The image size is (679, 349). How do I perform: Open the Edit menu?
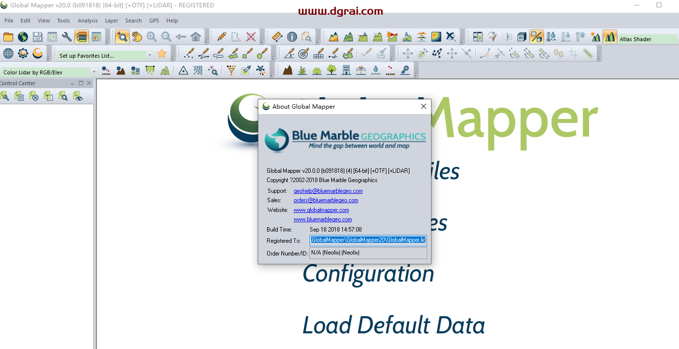[x=25, y=21]
